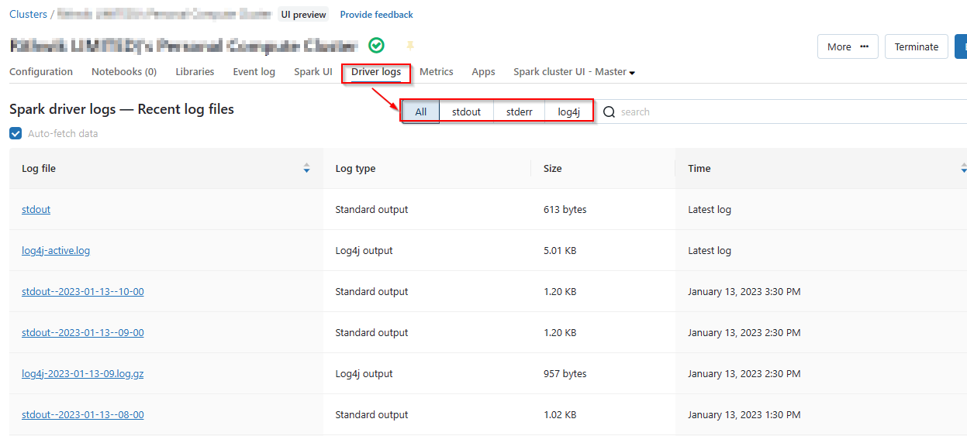This screenshot has width=967, height=436.
Task: Click Latest log time in stdout row
Action: click(710, 209)
